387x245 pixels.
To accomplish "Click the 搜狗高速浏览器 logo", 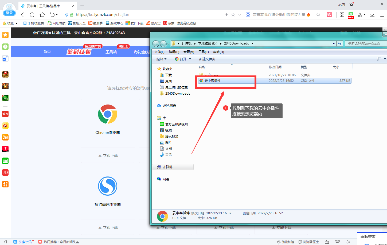I will pos(108,186).
